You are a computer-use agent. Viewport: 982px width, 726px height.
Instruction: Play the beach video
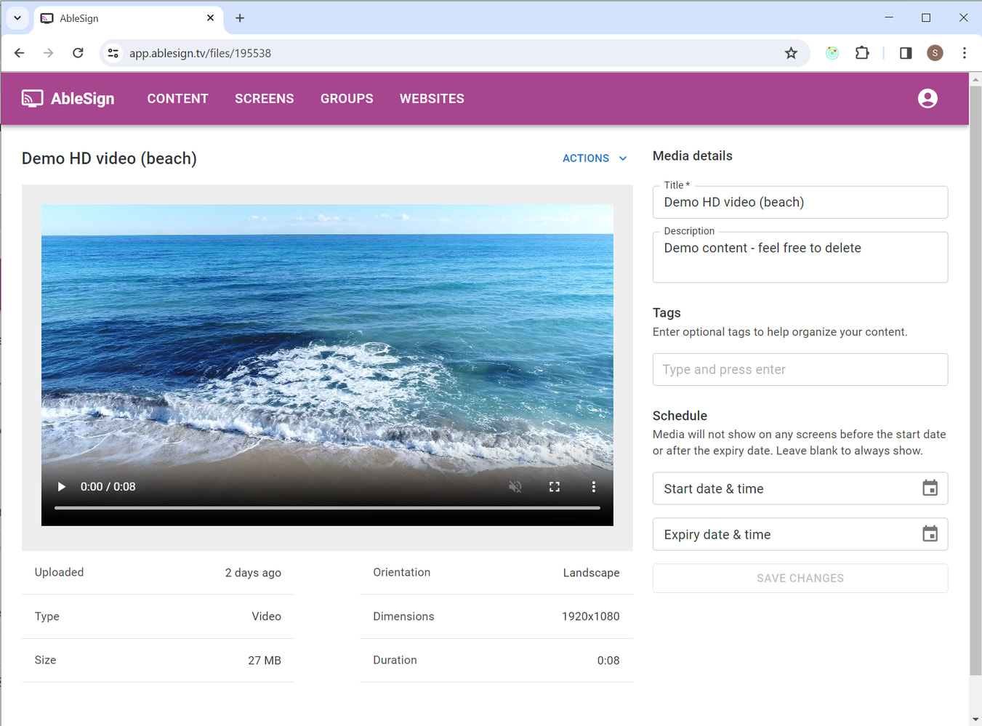tap(61, 486)
